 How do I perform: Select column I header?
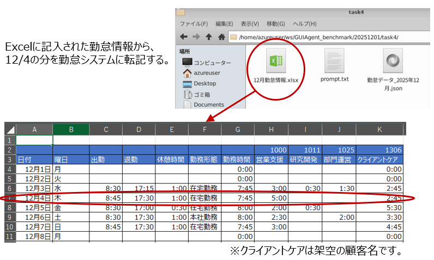pos(305,129)
